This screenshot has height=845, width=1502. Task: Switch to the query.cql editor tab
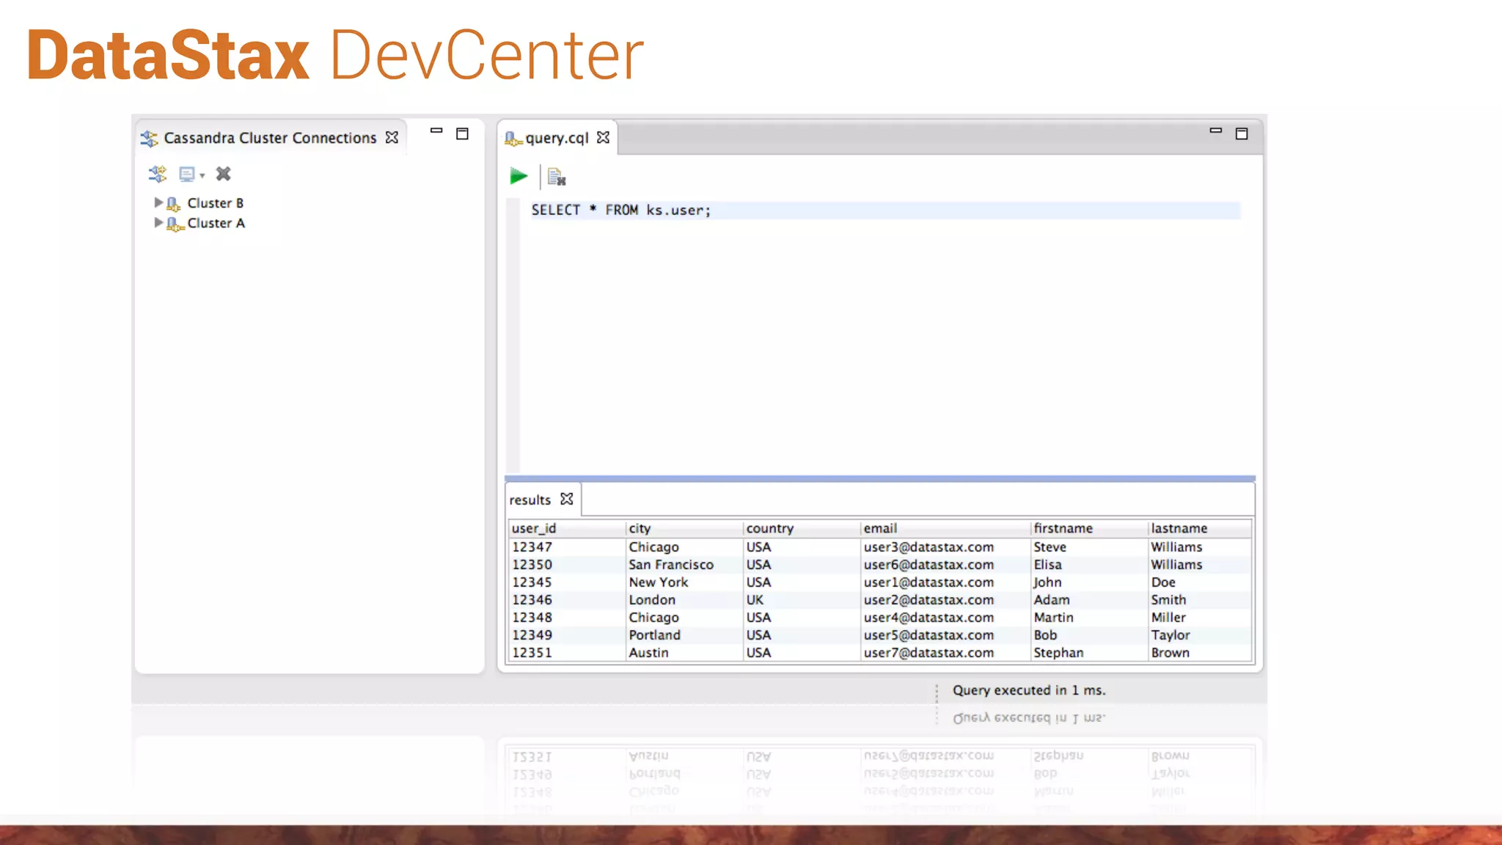point(557,138)
